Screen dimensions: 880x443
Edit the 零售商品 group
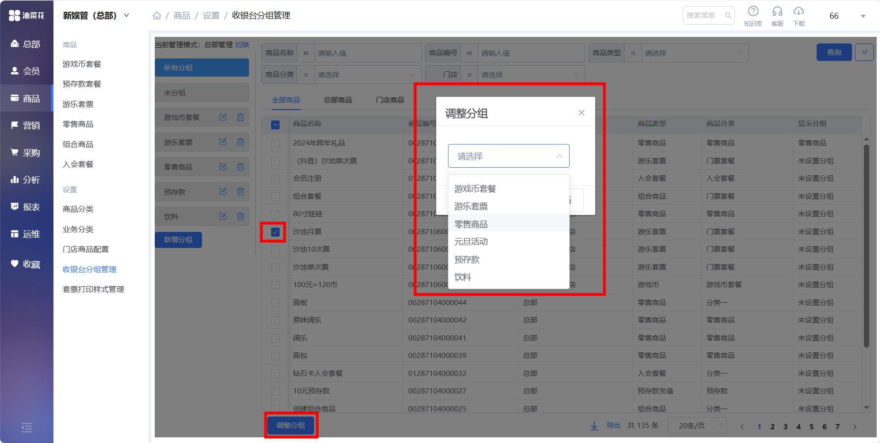click(223, 167)
